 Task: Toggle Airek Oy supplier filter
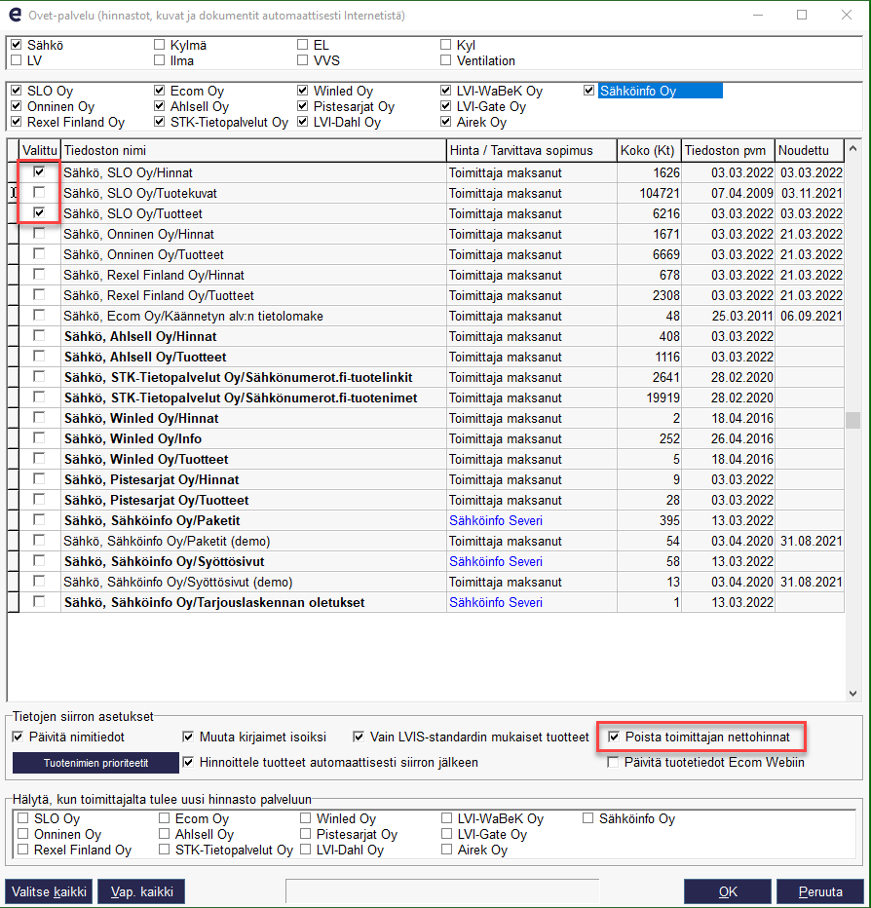tap(445, 122)
